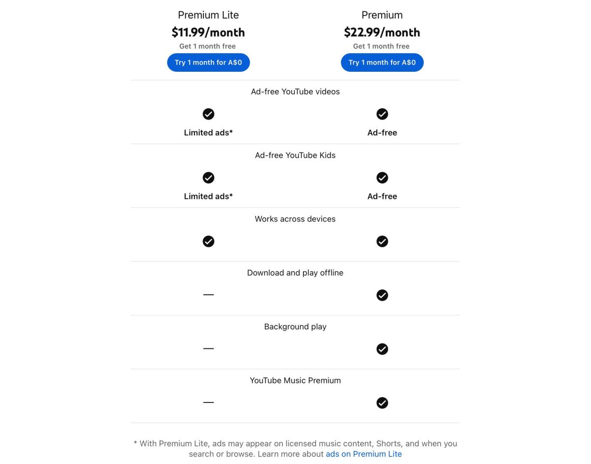Click the download and play offline checkmark under Premium
The width and height of the screenshot is (591, 464).
point(382,295)
